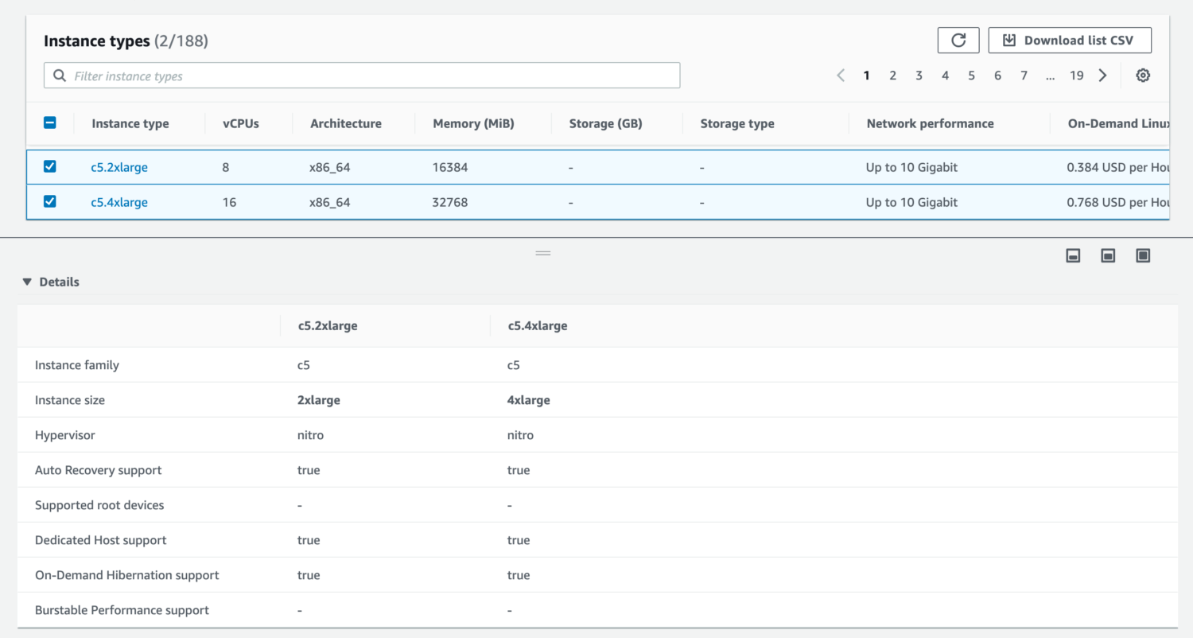1193x638 pixels.
Task: Go to page 19 of results
Action: point(1076,76)
